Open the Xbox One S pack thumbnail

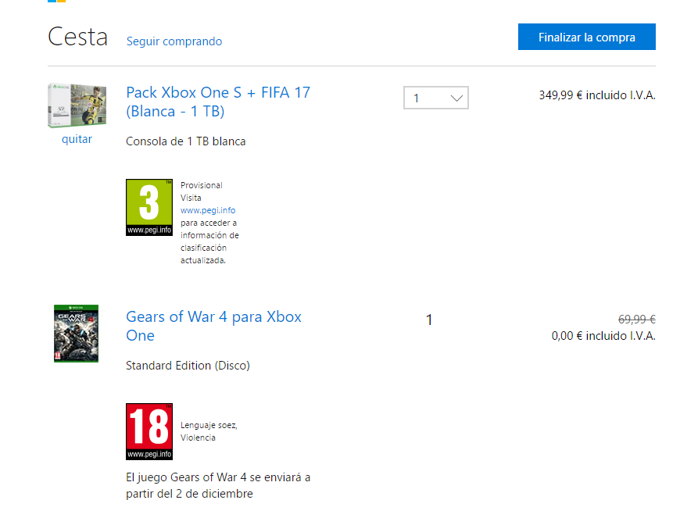point(76,105)
